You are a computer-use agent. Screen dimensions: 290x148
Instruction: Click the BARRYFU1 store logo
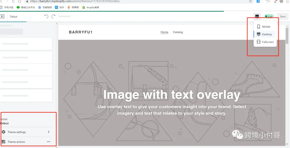point(81,32)
